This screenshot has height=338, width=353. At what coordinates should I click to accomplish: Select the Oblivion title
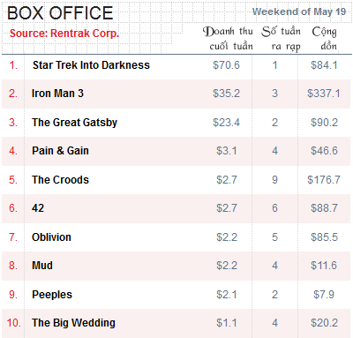[x=51, y=237]
